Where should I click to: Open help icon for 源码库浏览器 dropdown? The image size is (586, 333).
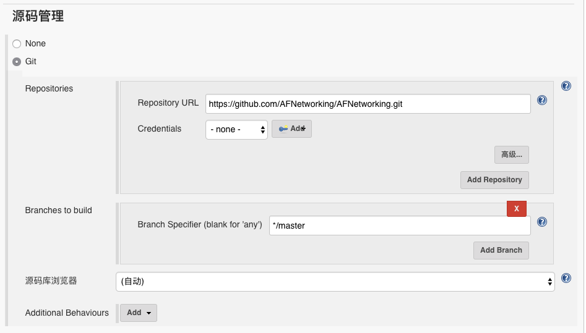click(566, 278)
